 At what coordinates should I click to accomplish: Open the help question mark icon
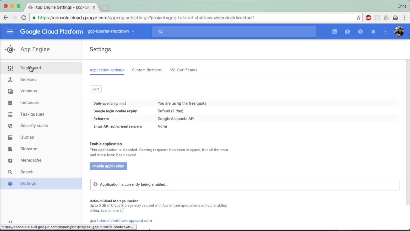click(360, 31)
